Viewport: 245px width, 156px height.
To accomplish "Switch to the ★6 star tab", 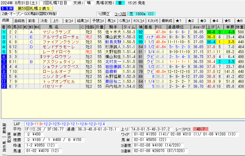I will [x=239, y=21].
